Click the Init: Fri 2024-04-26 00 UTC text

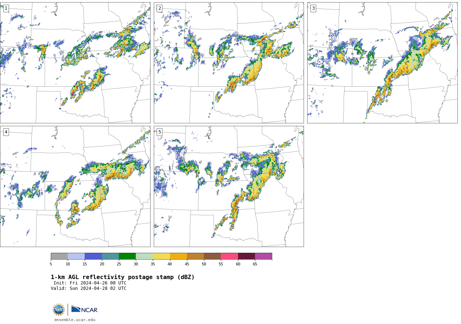pos(90,283)
